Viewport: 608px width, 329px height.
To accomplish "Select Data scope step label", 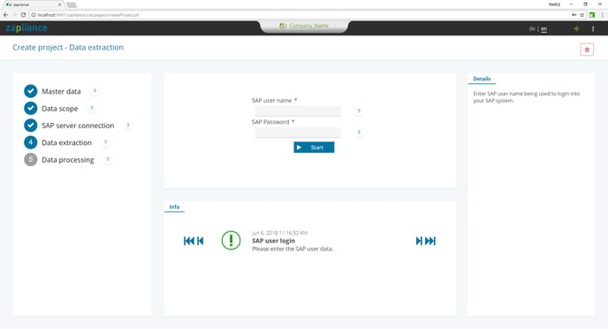I will pos(60,109).
